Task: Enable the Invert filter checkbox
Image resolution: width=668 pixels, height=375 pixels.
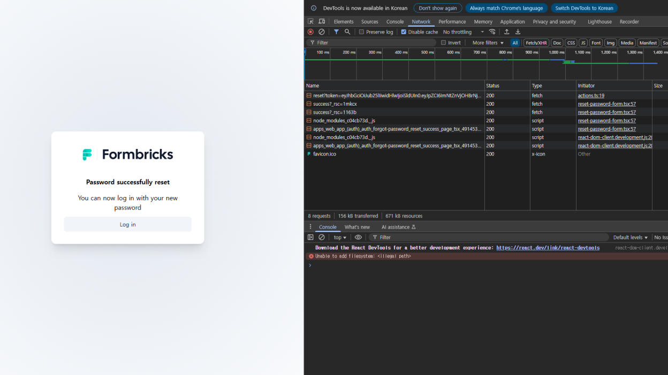Action: 443,43
